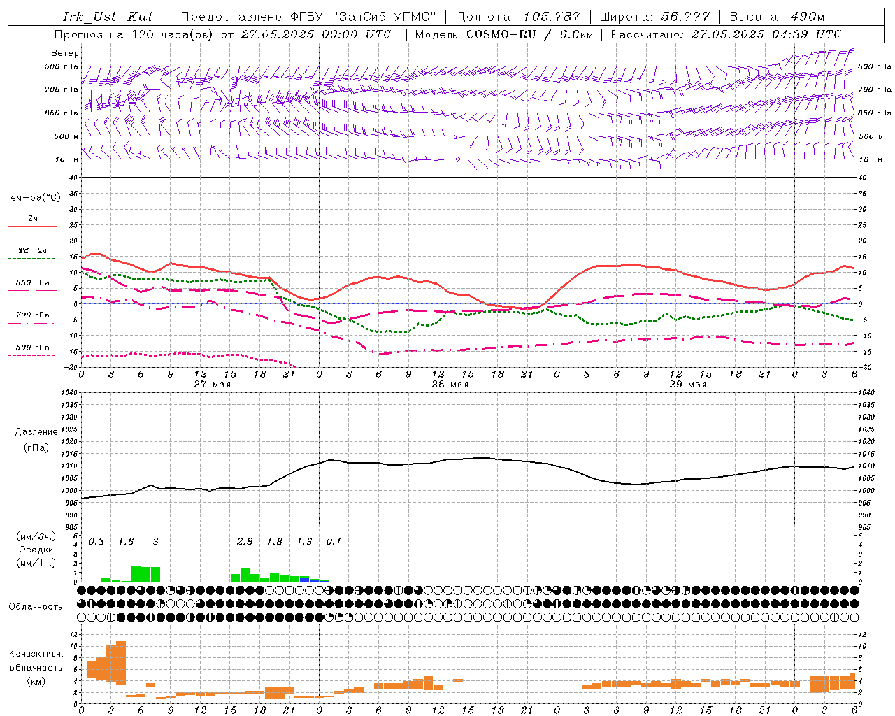
Task: Click the 27 мая date label
Action: point(212,384)
